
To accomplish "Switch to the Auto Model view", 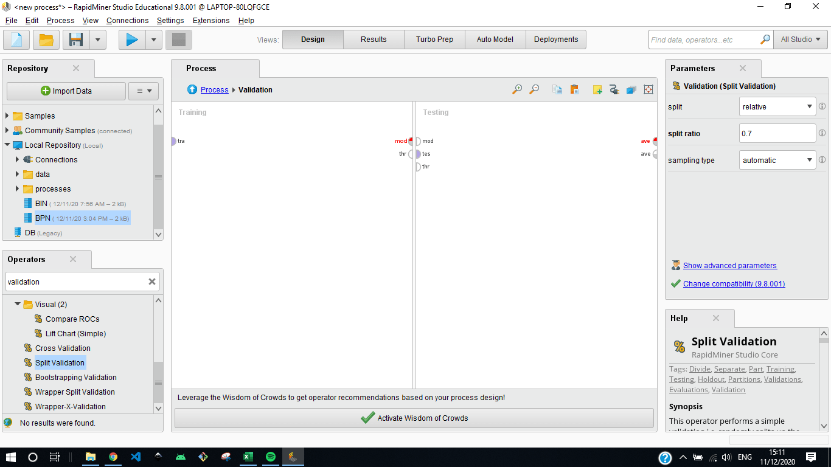I will click(x=495, y=40).
